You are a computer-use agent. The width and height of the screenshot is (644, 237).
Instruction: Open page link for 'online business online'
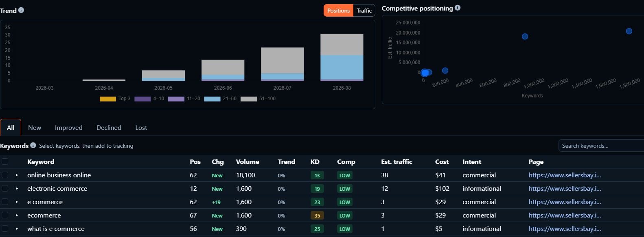tap(565, 175)
